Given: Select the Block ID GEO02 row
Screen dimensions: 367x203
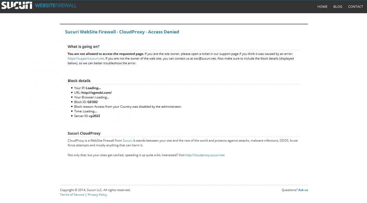Looking at the screenshot, I should (x=86, y=102).
